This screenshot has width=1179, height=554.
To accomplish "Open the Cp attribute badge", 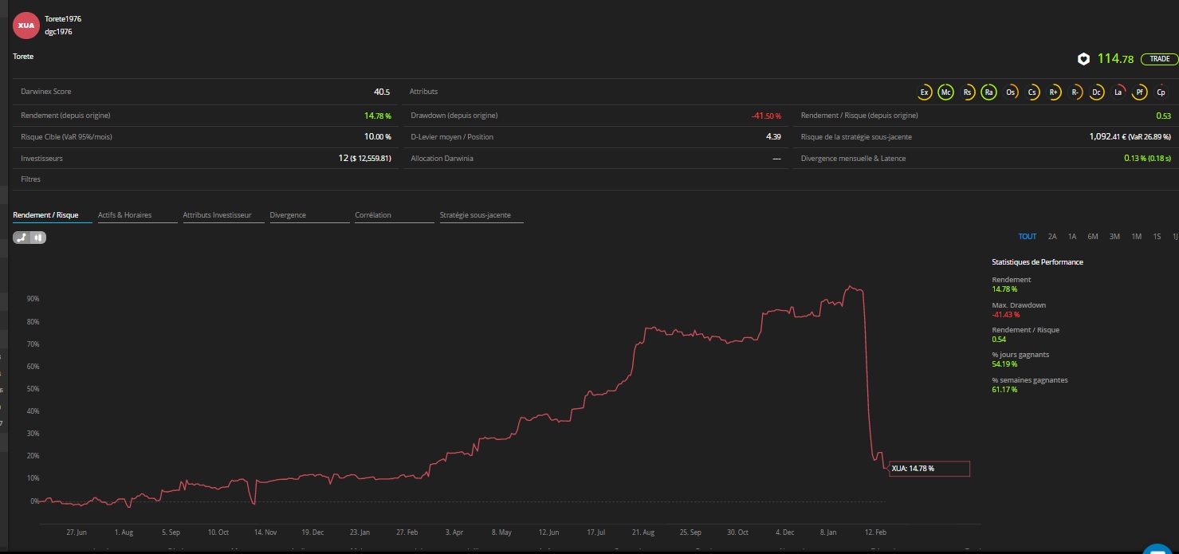I will (x=1161, y=92).
